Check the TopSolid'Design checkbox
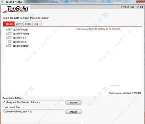The image size is (145, 124). [10, 29]
